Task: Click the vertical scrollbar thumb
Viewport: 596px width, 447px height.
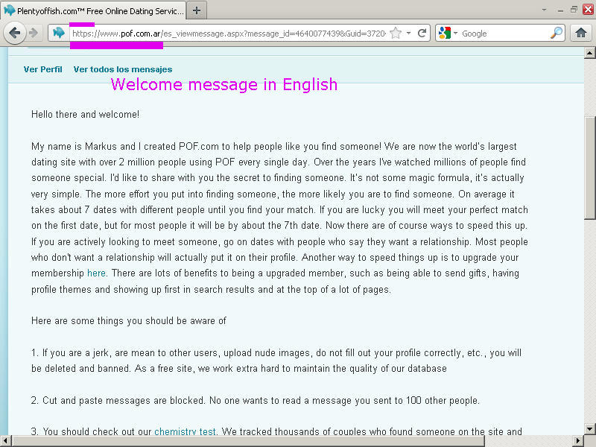Action: coord(589,168)
